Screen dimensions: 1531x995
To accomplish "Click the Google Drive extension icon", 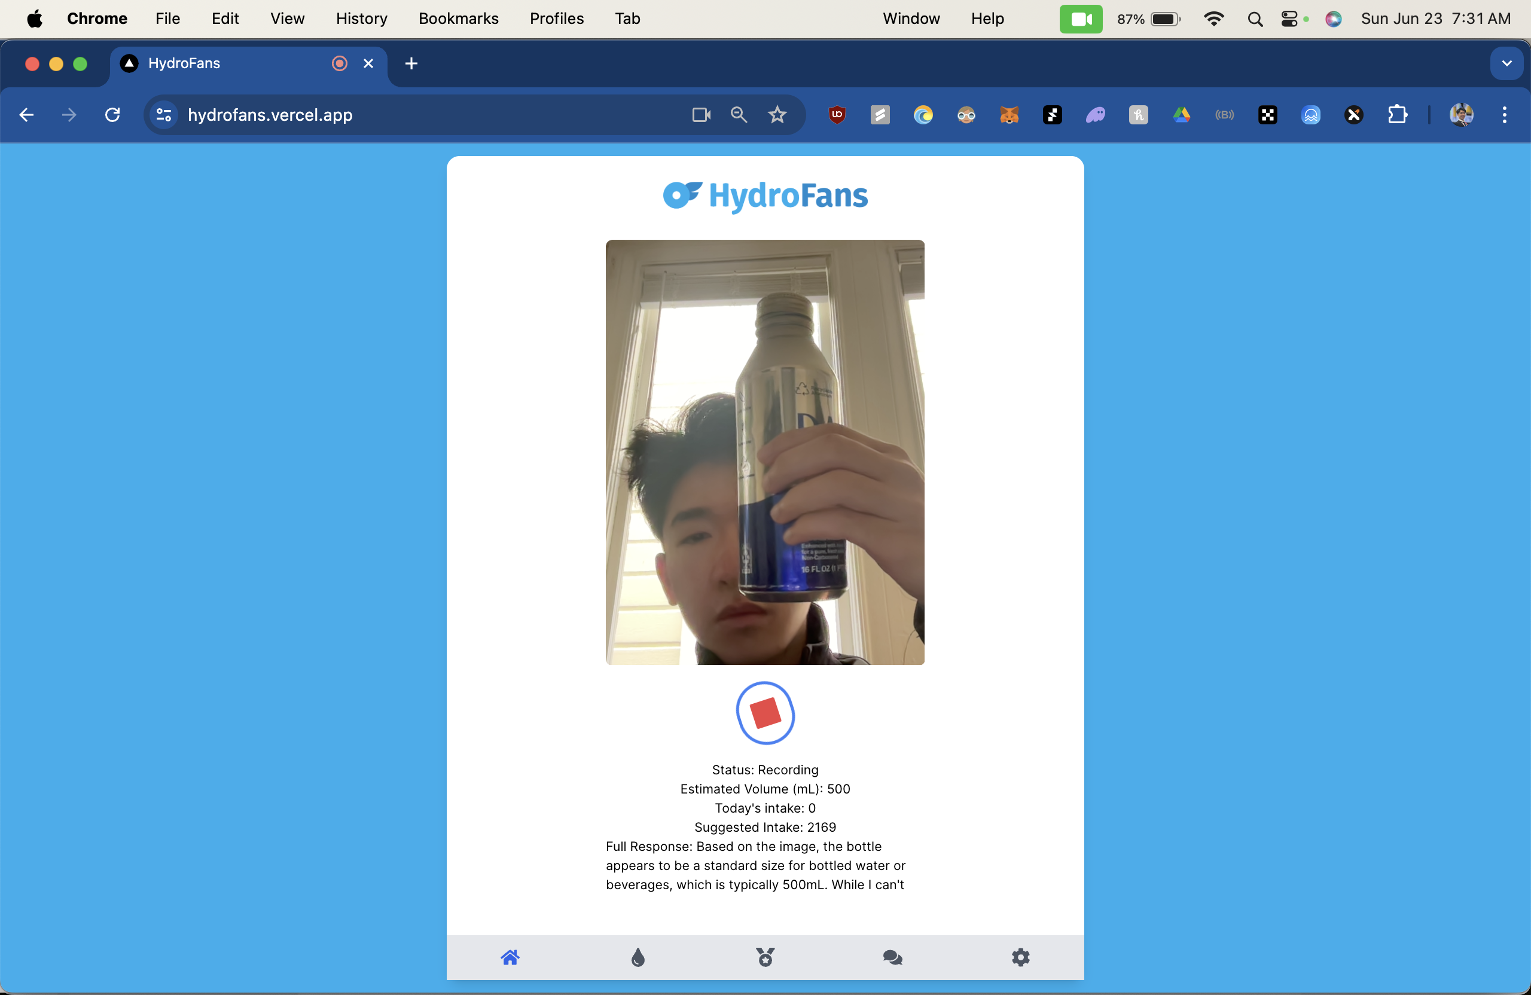I will point(1181,115).
